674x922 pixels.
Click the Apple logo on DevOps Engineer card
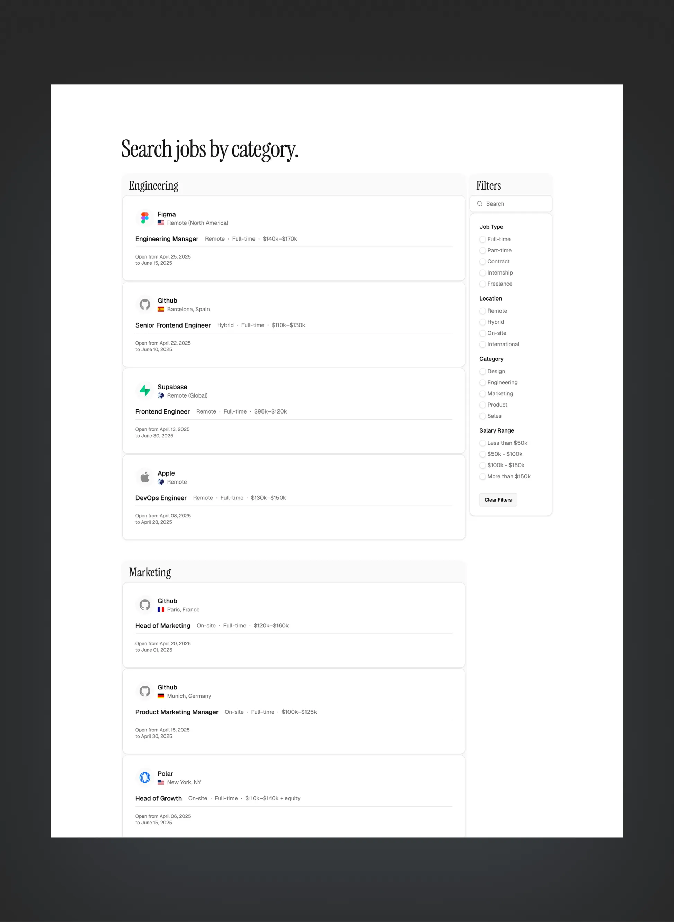(x=144, y=477)
